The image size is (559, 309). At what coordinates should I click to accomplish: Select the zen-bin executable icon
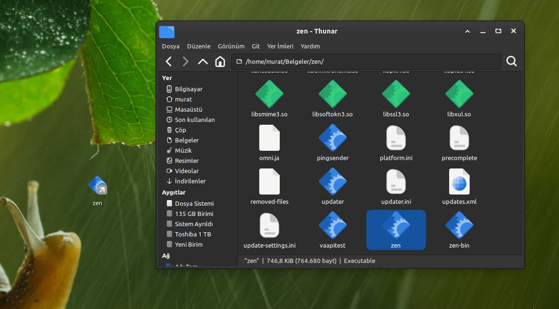click(x=459, y=226)
